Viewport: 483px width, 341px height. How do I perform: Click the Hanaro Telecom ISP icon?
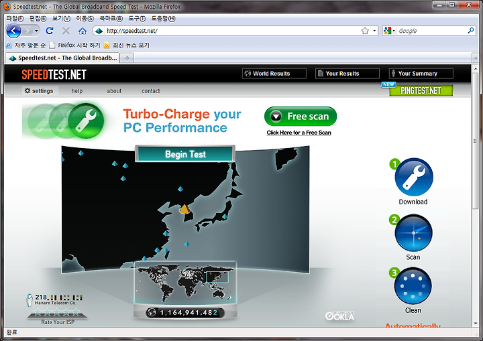pyautogui.click(x=30, y=299)
